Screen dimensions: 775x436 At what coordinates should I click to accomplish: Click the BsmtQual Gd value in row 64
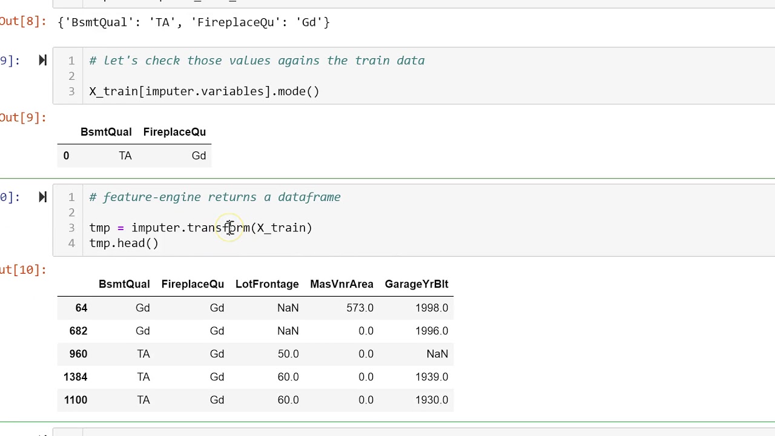(142, 308)
